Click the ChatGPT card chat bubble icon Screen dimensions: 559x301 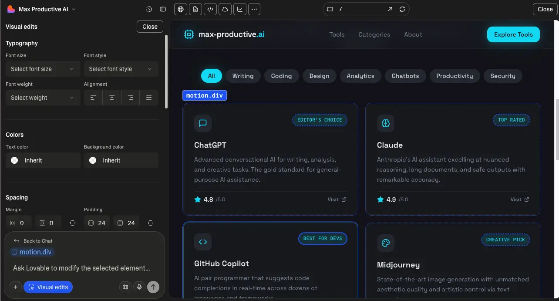coord(203,123)
